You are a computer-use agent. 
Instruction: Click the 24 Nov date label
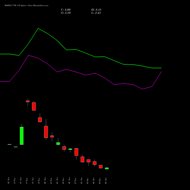pyautogui.click(x=57, y=180)
